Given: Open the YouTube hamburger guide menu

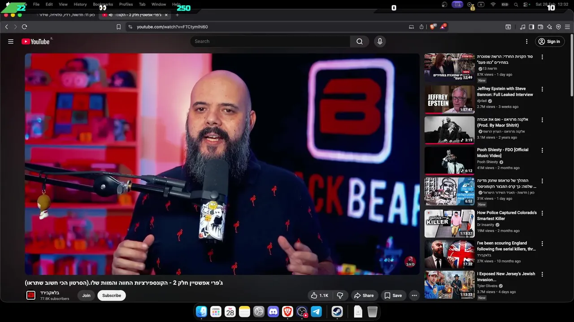Looking at the screenshot, I should pos(11,42).
